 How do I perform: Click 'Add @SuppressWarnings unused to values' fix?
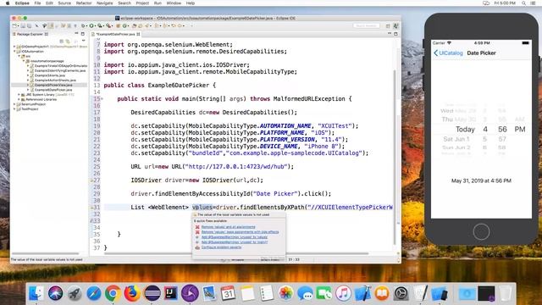coord(235,237)
